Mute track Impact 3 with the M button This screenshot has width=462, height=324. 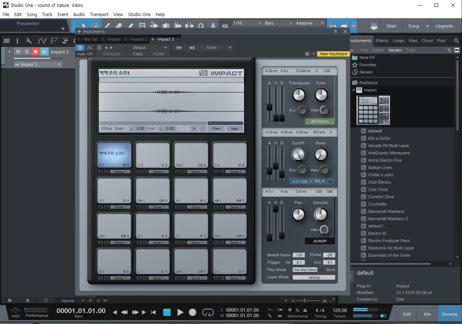pos(18,52)
